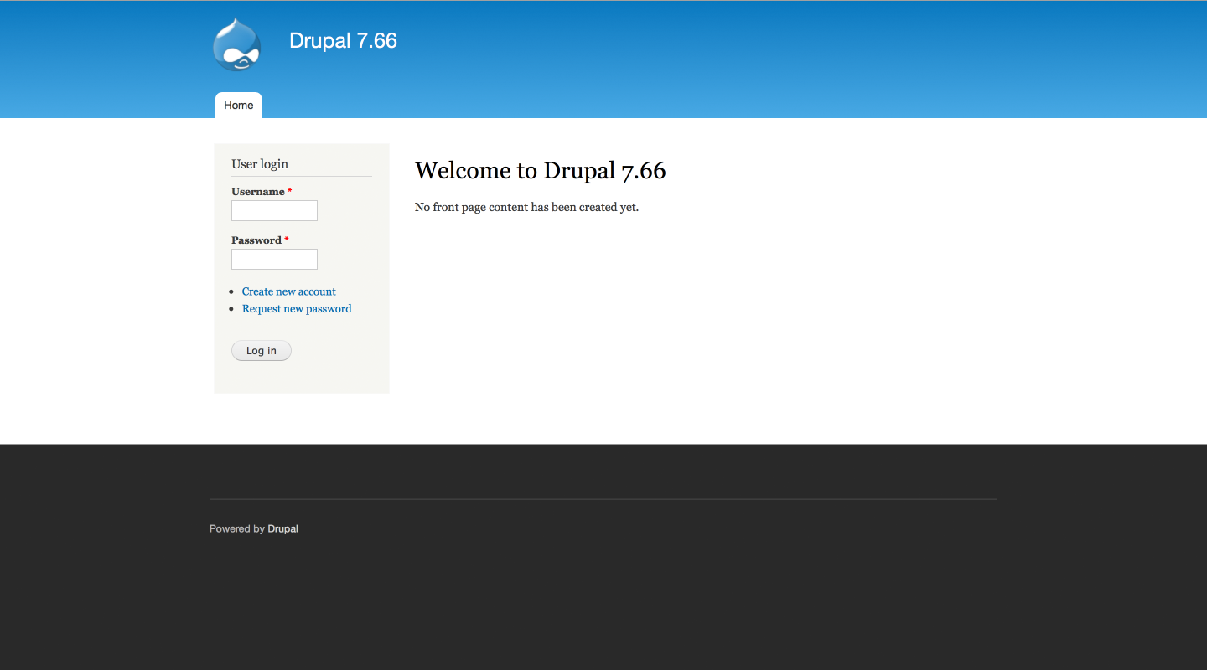Image resolution: width=1207 pixels, height=670 pixels.
Task: Click the red asterisk beside Password
Action: pyautogui.click(x=287, y=240)
